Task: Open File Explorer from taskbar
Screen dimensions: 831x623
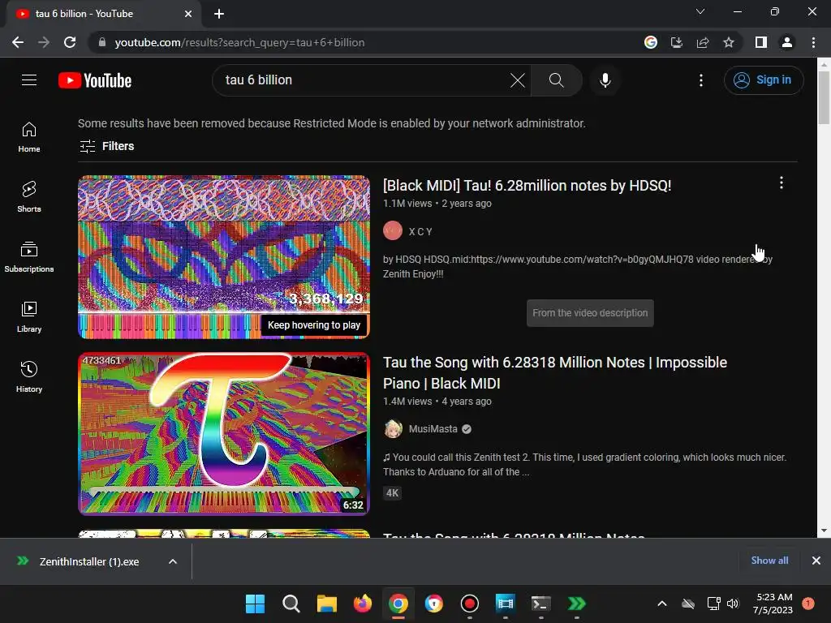Action: 327,604
